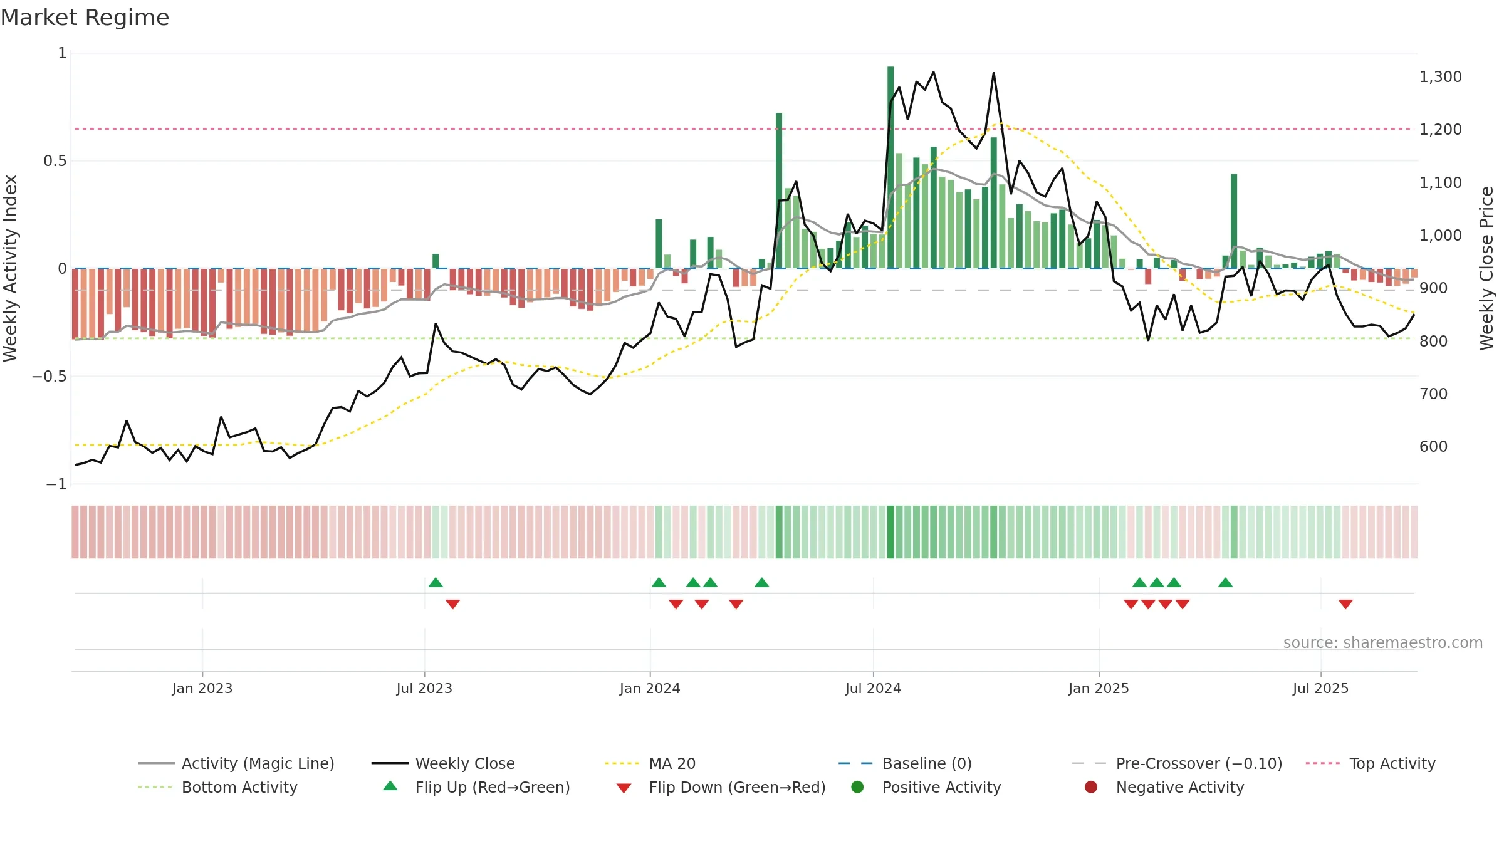Toggle the Baseline (0) legend entry
This screenshot has width=1504, height=846.
pos(905,763)
